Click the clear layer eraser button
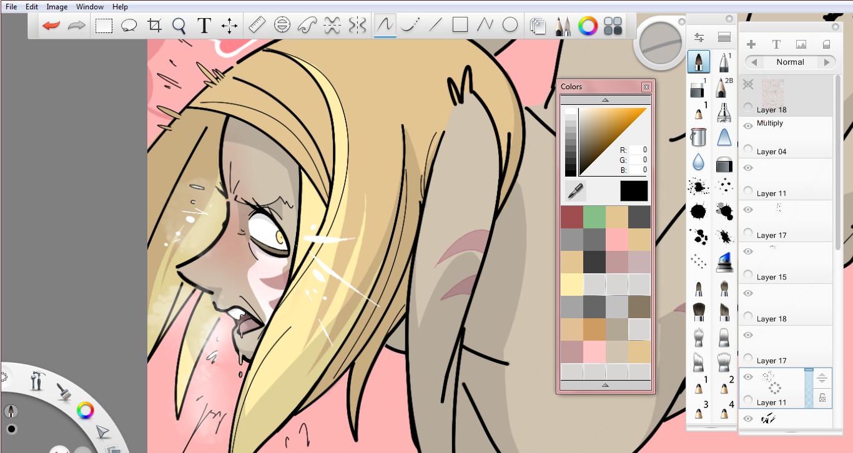 [x=826, y=44]
